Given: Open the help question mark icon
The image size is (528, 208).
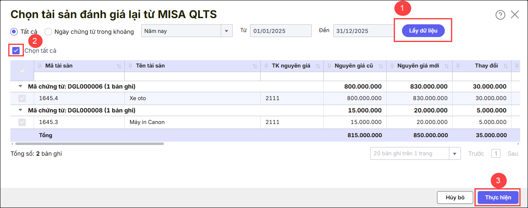Looking at the screenshot, I should tap(500, 15).
